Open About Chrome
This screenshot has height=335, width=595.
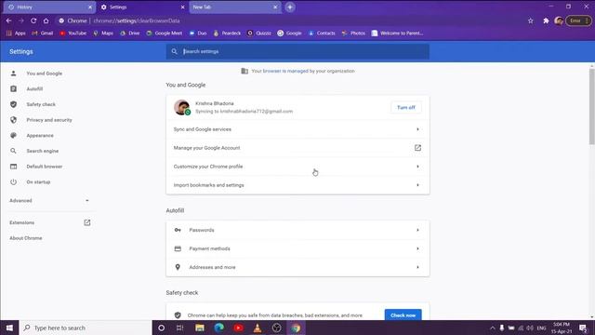coord(26,238)
